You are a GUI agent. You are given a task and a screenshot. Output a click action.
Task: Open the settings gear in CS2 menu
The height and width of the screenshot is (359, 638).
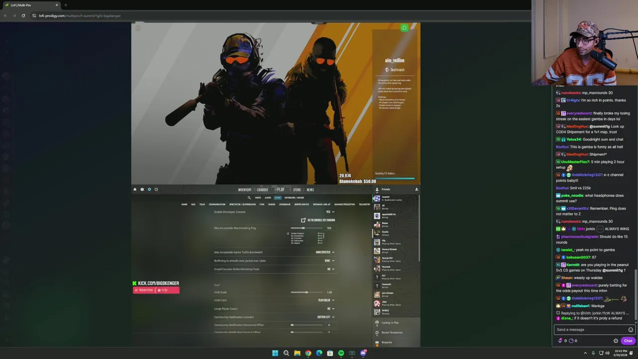(149, 189)
